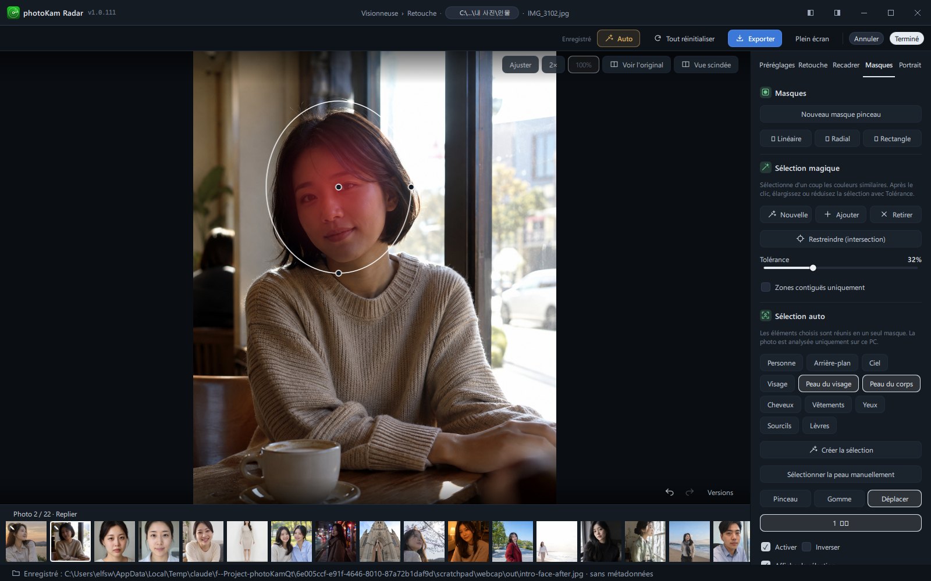Viewport: 931px width, 581px height.
Task: Uncheck the Activer checkbox
Action: point(766,547)
